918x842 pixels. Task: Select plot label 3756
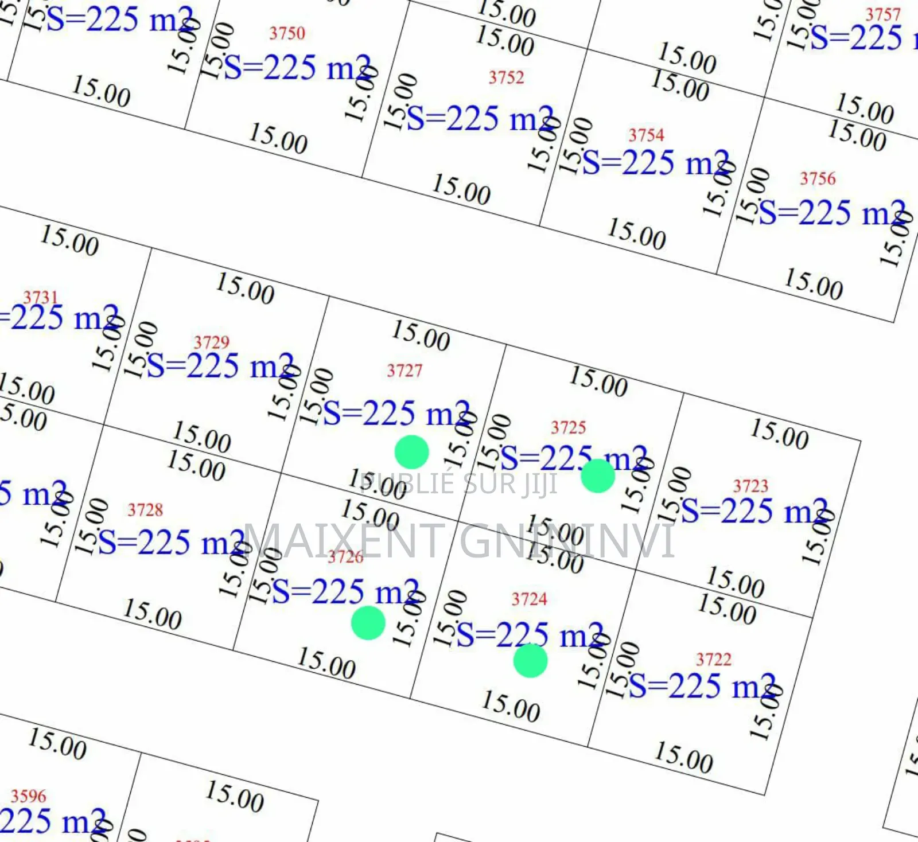(x=818, y=179)
